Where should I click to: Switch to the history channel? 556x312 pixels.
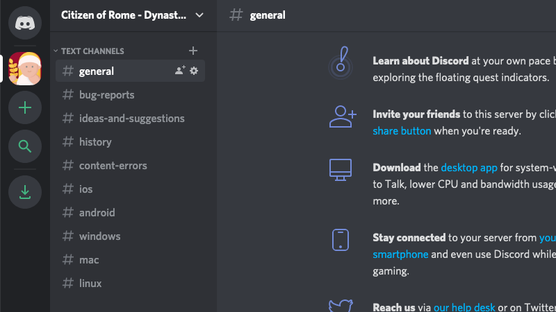tap(130, 142)
